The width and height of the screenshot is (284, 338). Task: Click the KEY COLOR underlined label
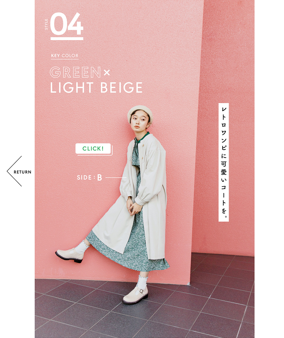click(65, 56)
